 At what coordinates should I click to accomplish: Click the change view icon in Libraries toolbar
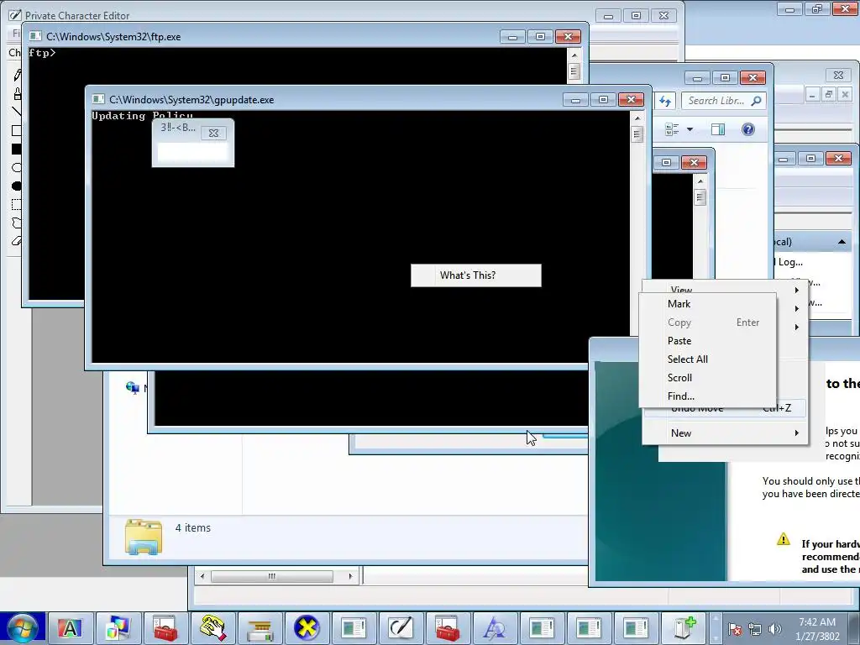tap(672, 129)
